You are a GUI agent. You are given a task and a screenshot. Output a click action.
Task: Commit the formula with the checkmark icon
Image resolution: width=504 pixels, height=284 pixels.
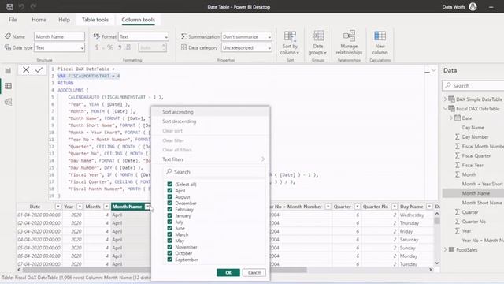pos(39,69)
